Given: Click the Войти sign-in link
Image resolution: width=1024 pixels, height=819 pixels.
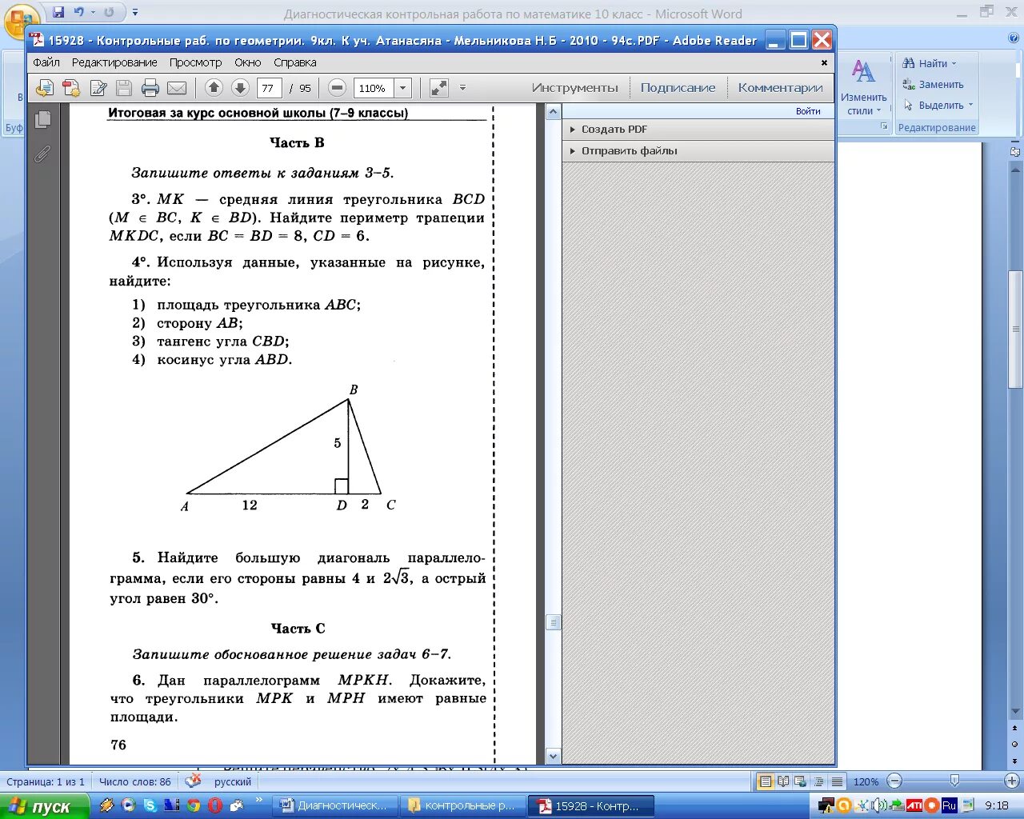Looking at the screenshot, I should click(808, 111).
